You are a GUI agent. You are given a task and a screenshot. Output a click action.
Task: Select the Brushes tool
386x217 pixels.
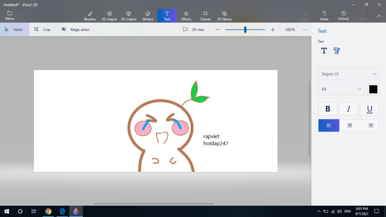pos(90,16)
